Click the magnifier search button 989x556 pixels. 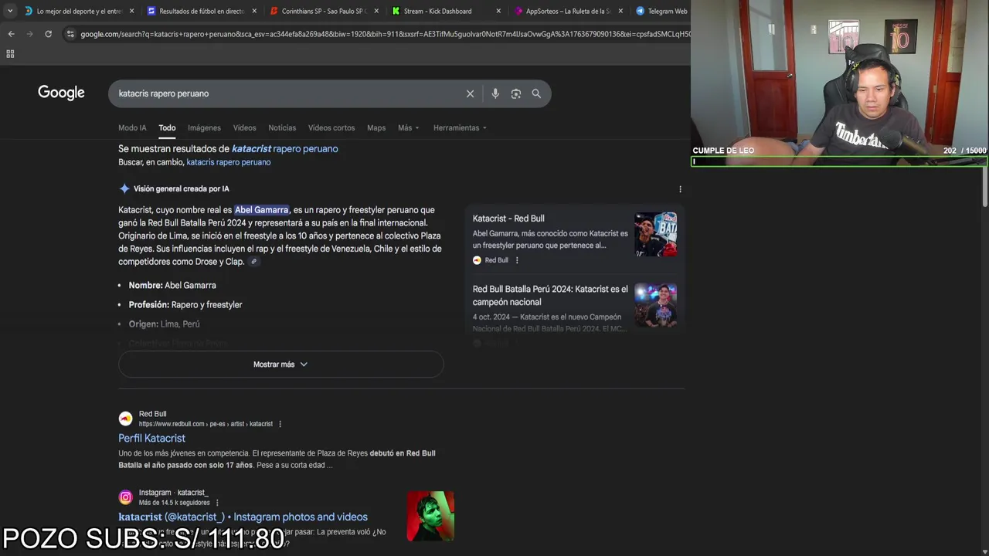[536, 93]
